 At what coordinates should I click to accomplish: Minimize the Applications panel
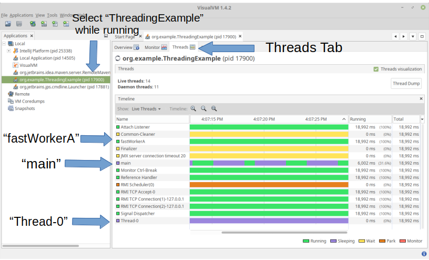pyautogui.click(x=106, y=36)
